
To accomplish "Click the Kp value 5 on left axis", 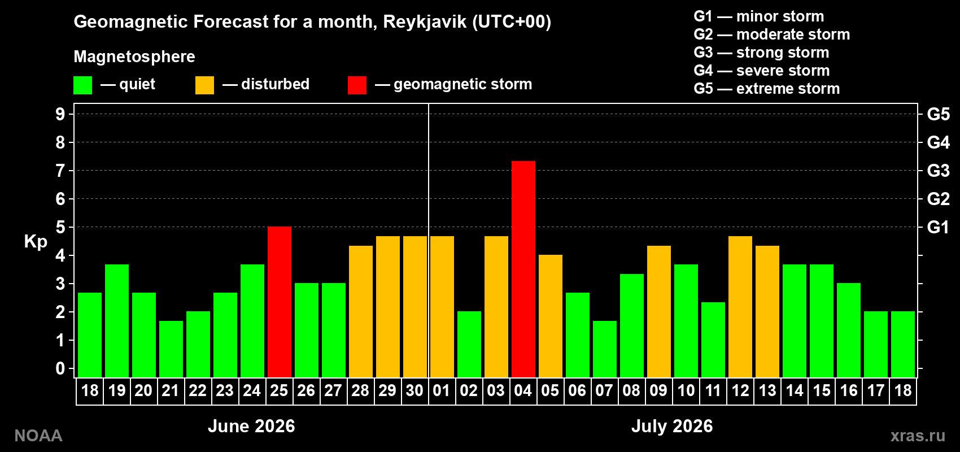I will (60, 227).
